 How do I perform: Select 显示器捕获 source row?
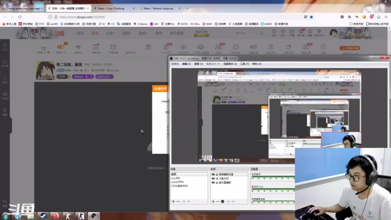pos(229,182)
